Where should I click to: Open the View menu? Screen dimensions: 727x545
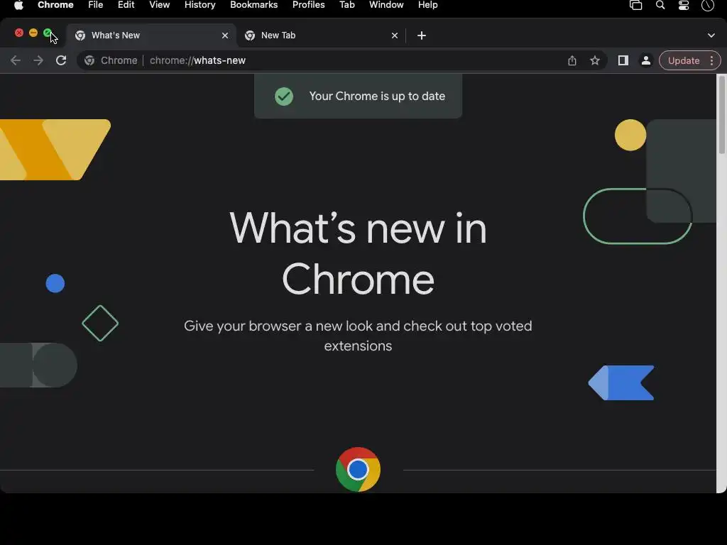[160, 5]
